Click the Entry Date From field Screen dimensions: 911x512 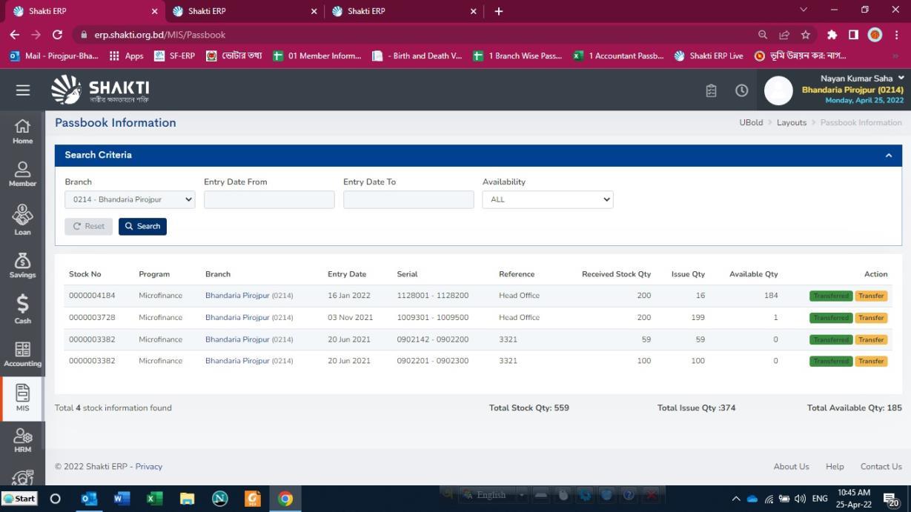pos(269,199)
